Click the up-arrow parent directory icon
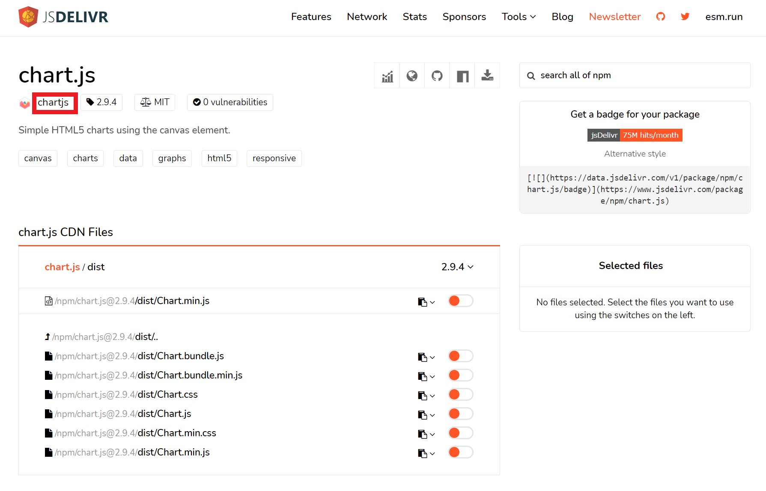 click(x=48, y=337)
